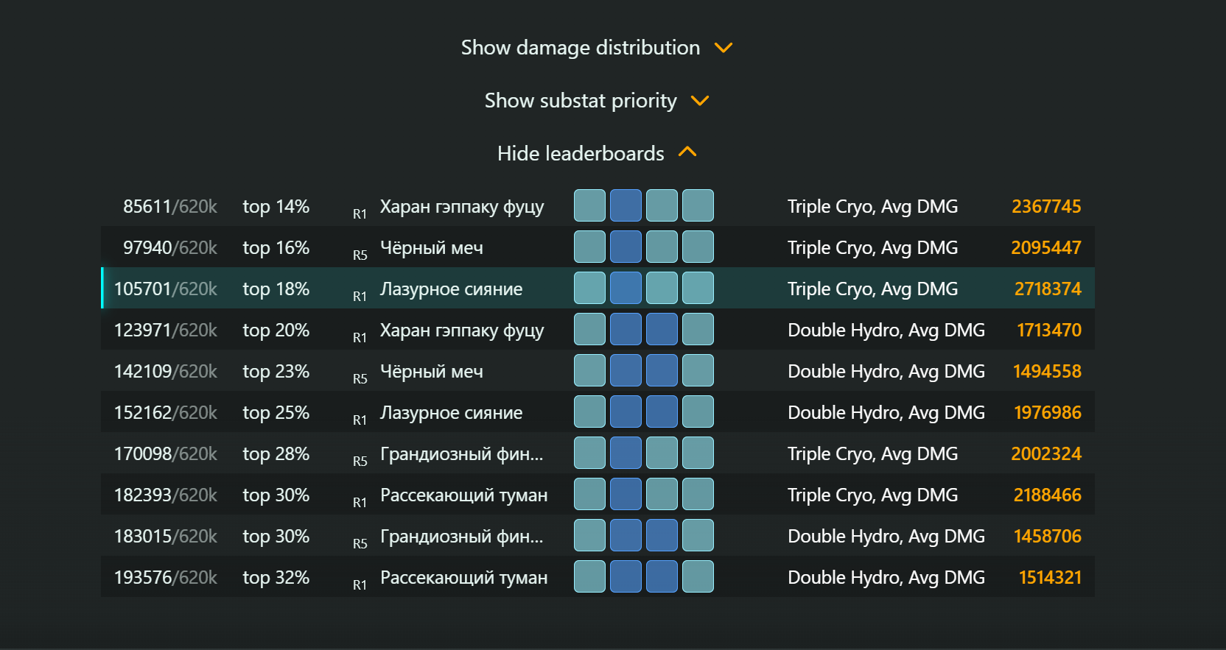Click third team square in top 20% row
This screenshot has width=1226, height=650.
click(x=662, y=329)
